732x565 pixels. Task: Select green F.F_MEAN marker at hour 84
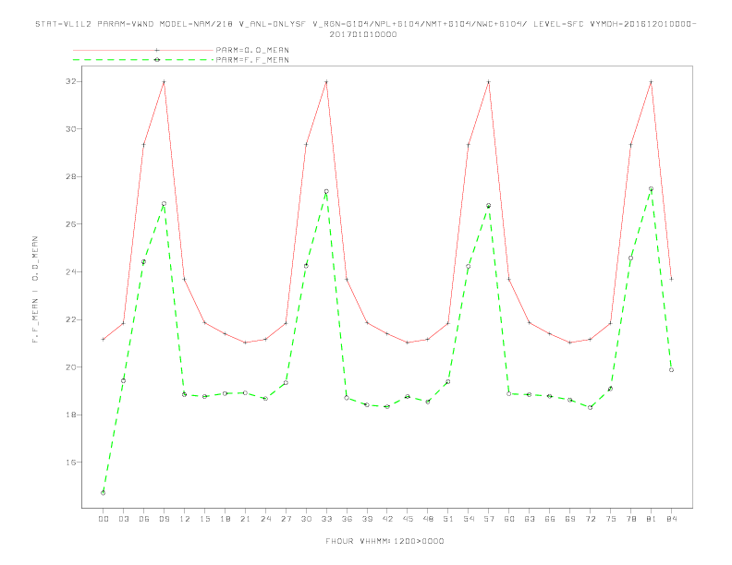[671, 370]
